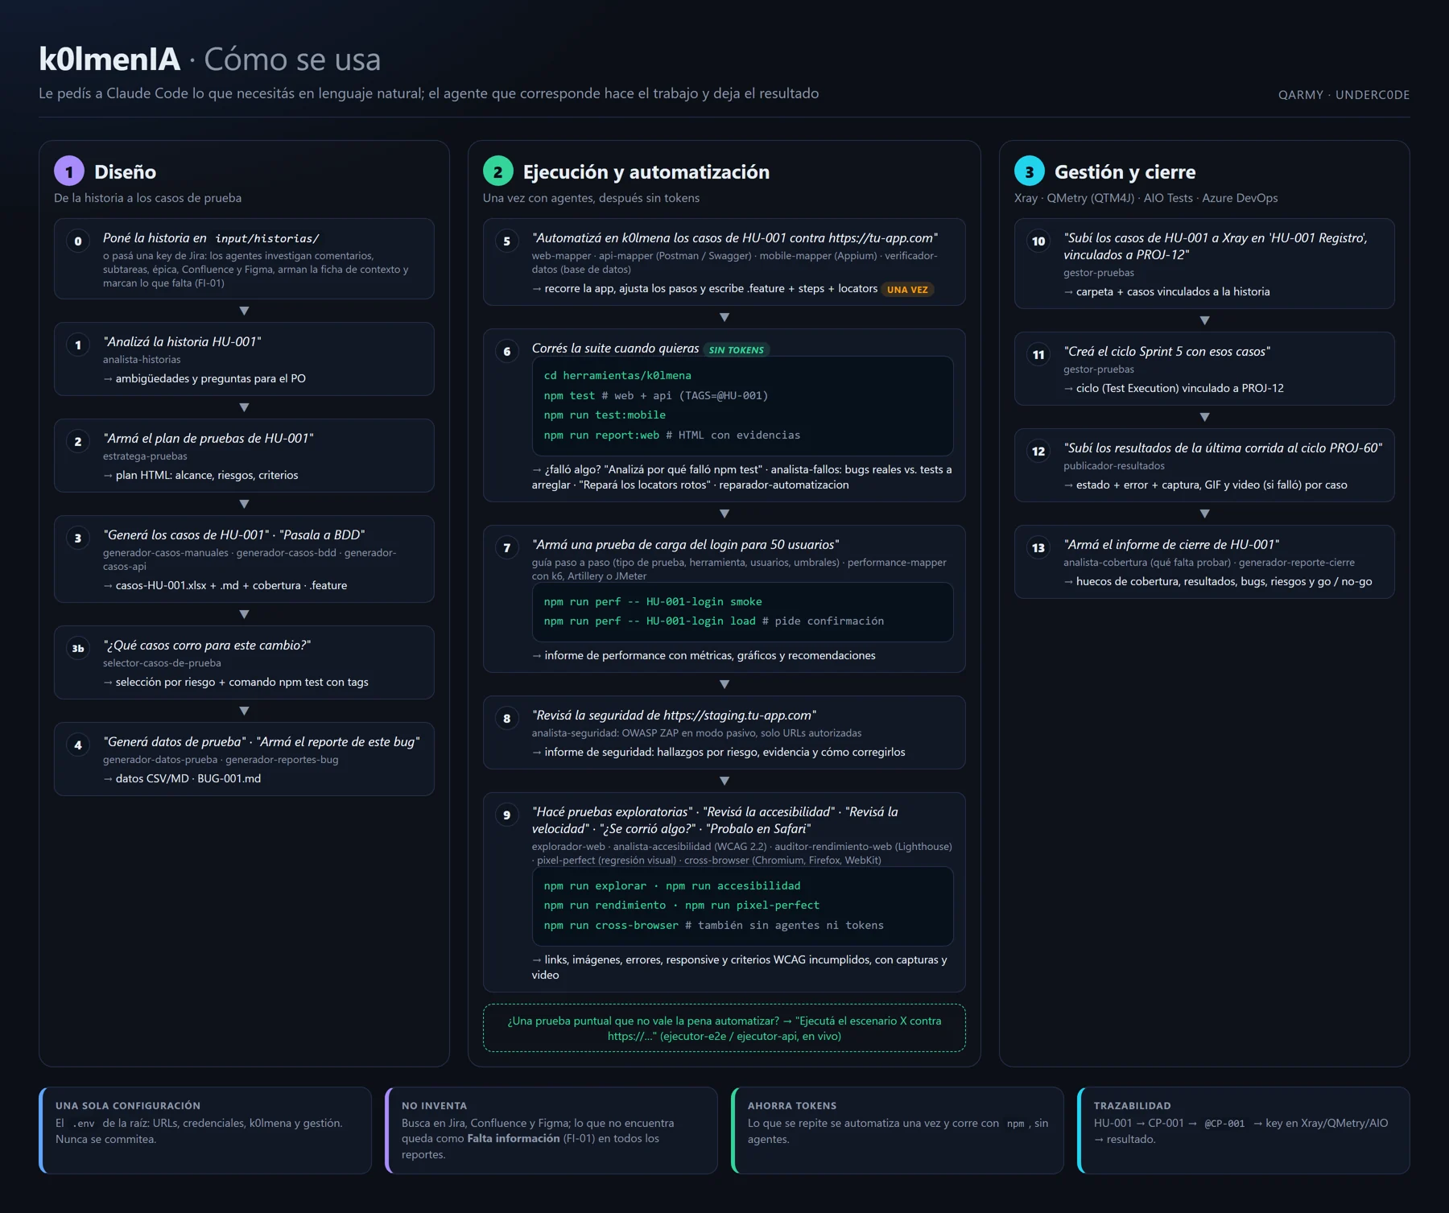Click the "npm run cross-browser" command line
The width and height of the screenshot is (1449, 1213).
click(713, 926)
